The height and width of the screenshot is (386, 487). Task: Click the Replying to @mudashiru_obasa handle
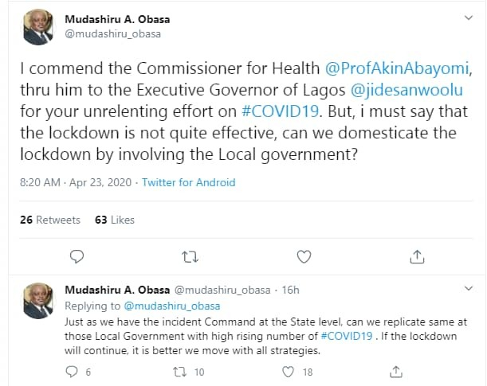click(x=171, y=306)
